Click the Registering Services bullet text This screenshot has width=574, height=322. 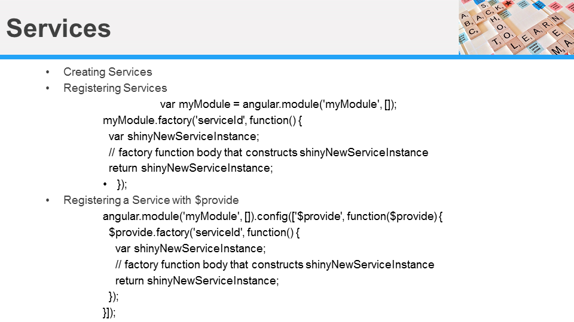pyautogui.click(x=115, y=88)
